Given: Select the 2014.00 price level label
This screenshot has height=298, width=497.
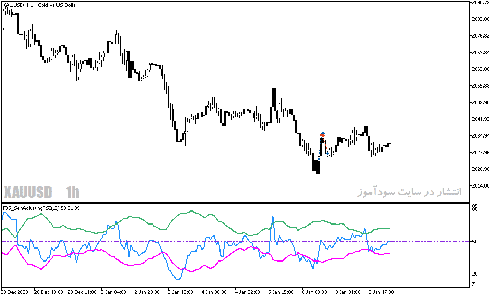Looking at the screenshot, I should (x=480, y=186).
